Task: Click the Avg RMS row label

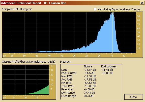Action: coord(67,80)
